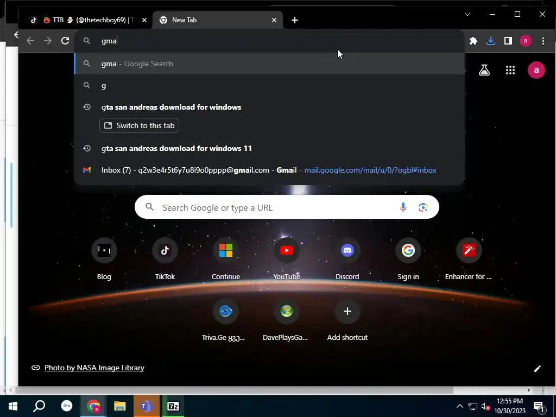
Task: Open the Windows Start menu
Action: pos(13,406)
